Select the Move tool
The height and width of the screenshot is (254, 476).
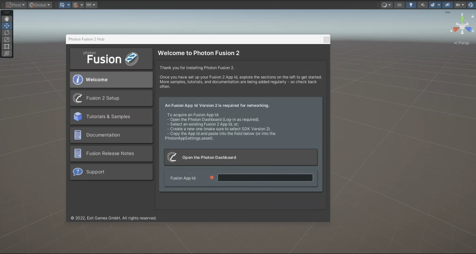7,26
